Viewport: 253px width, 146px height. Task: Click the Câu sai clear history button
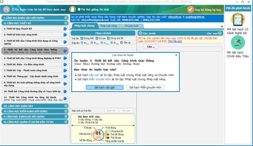coord(126,111)
